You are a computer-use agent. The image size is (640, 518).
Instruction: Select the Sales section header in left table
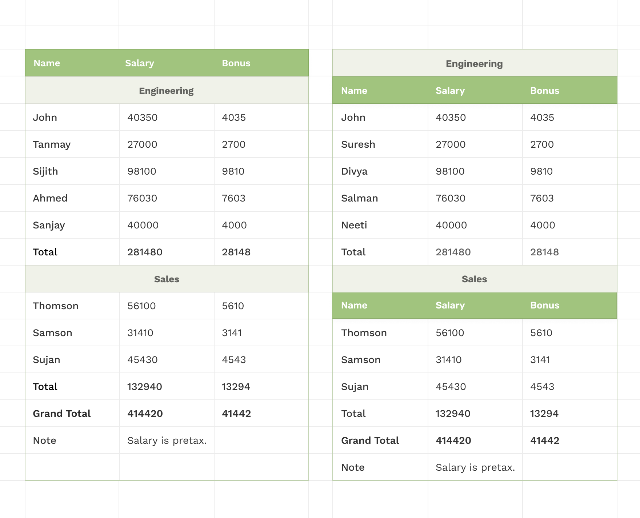(x=167, y=279)
